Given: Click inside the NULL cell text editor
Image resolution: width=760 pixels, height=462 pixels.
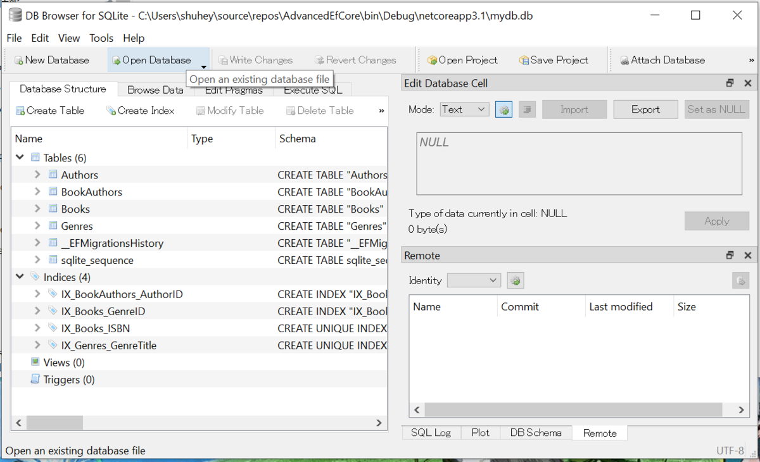Looking at the screenshot, I should tap(579, 163).
